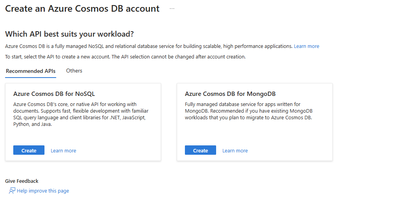
Task: Create an Azure Cosmos DB for MongoDB account
Action: pyautogui.click(x=200, y=150)
